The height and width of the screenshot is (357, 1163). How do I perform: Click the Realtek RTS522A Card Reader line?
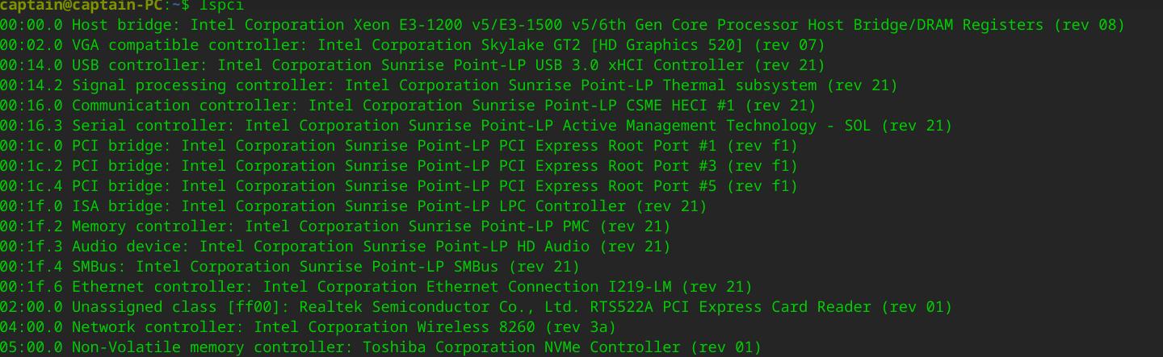[x=476, y=307]
